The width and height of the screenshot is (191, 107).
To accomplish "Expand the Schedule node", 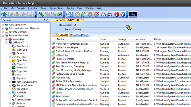I will click(x=10, y=93).
